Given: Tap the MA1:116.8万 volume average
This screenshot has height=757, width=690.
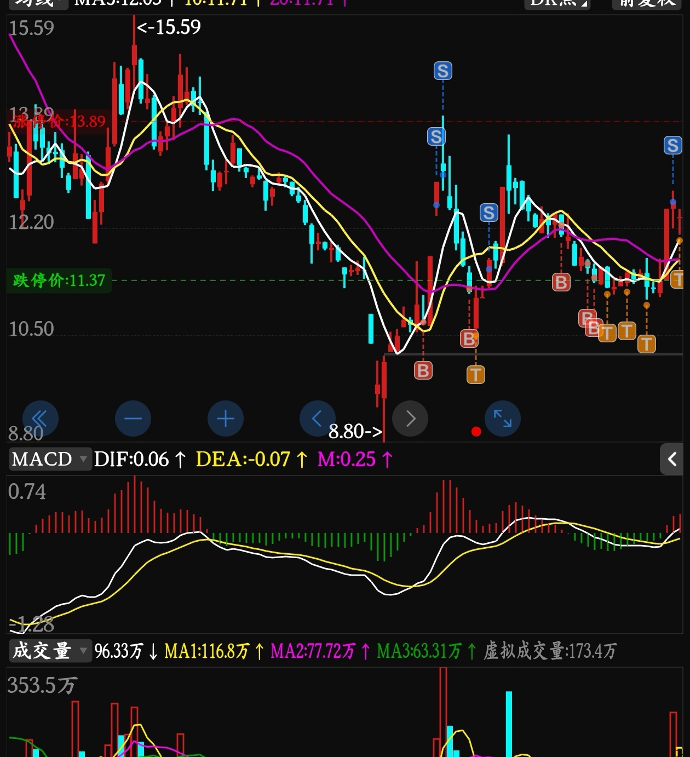Looking at the screenshot, I should click(207, 651).
